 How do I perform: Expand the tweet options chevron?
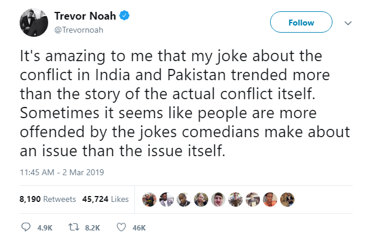tap(348, 23)
